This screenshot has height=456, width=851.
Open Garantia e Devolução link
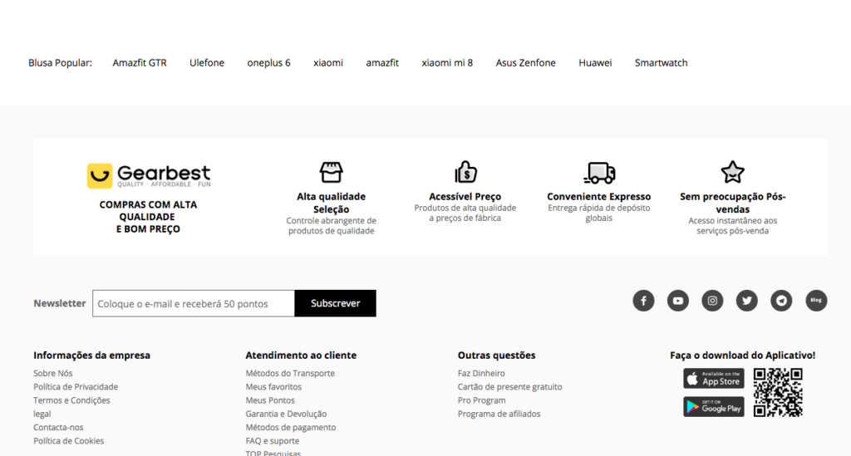pyautogui.click(x=286, y=414)
